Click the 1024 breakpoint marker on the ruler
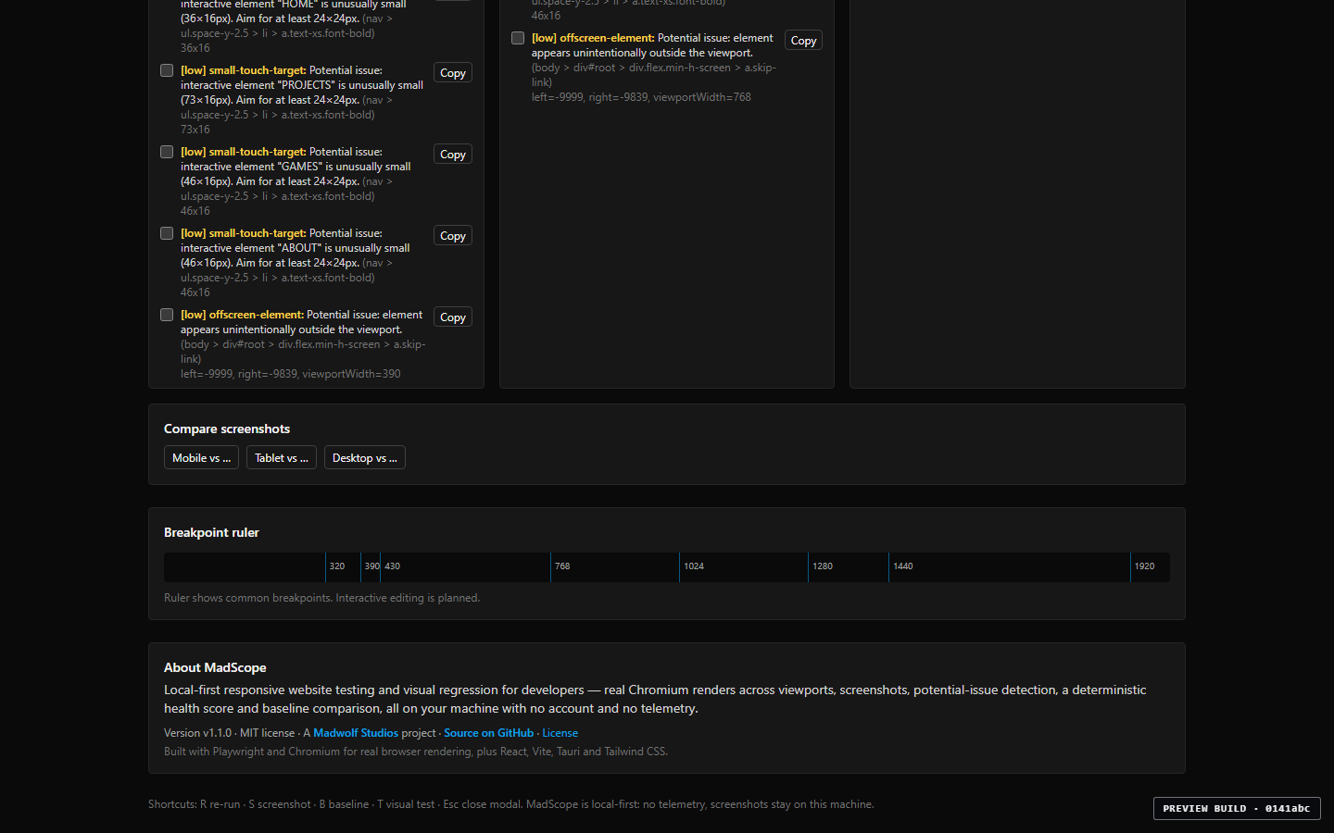The image size is (1334, 833). coord(694,566)
